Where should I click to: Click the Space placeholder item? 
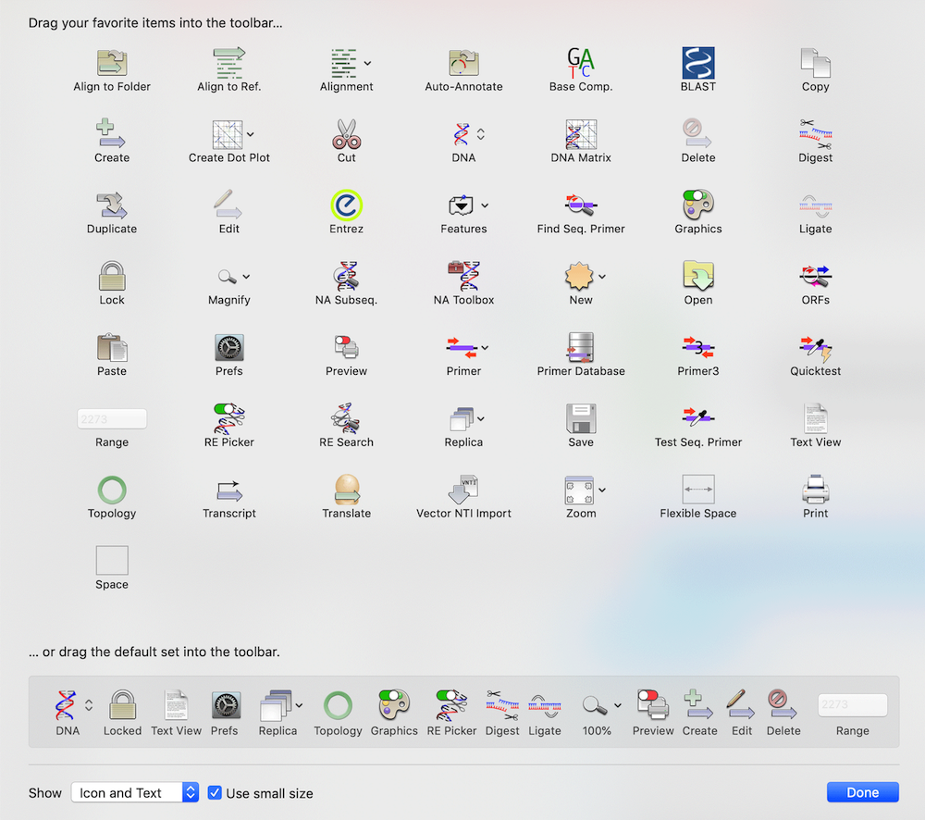[x=112, y=560]
